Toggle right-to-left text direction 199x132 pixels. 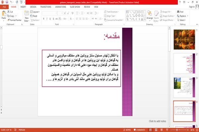[x=96, y=19]
